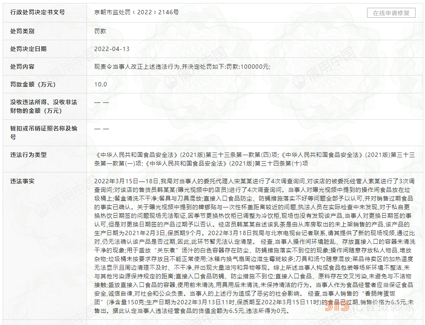This screenshot has height=325, width=425.
Task: Click the 违法事实 row label
Action: click(x=22, y=181)
